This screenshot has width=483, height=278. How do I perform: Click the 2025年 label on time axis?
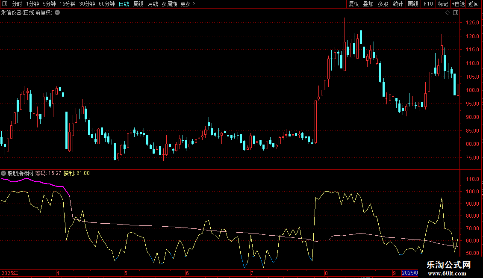click(x=10, y=273)
